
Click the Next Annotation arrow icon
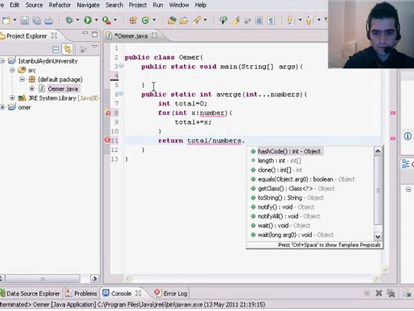291,20
